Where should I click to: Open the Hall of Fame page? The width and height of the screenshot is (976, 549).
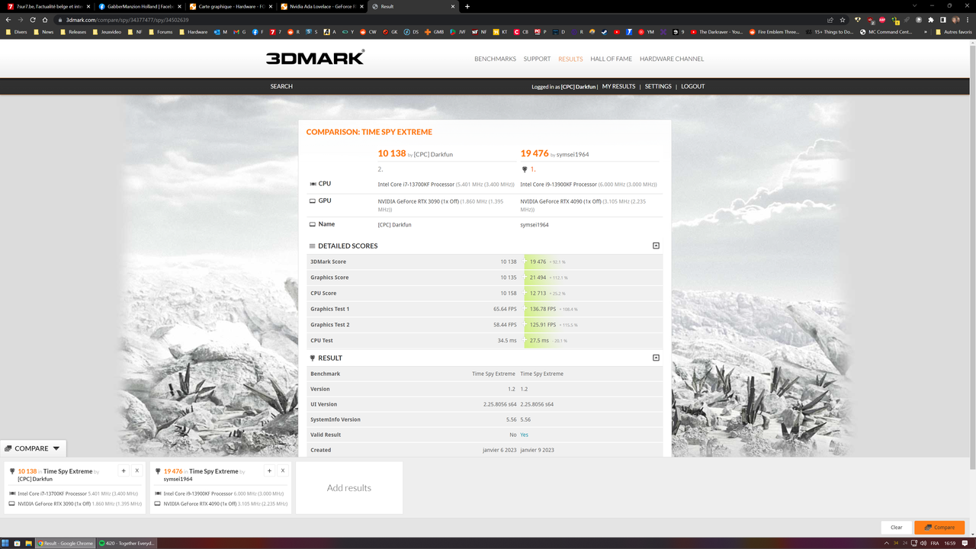coord(611,59)
